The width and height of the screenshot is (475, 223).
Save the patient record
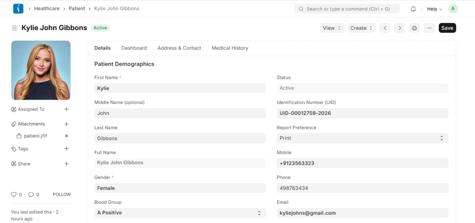pos(447,28)
